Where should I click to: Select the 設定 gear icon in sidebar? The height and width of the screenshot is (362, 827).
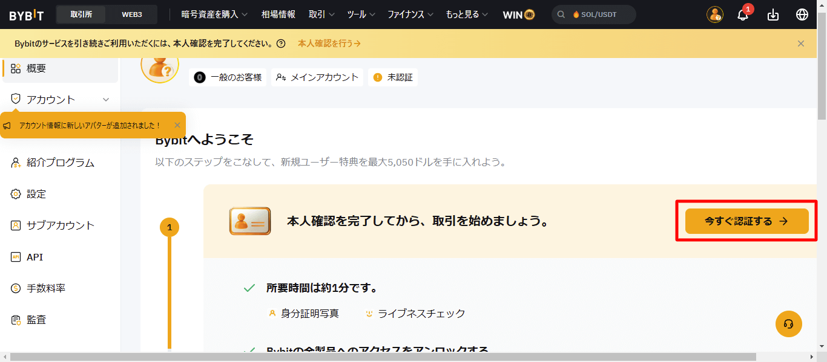(x=17, y=194)
